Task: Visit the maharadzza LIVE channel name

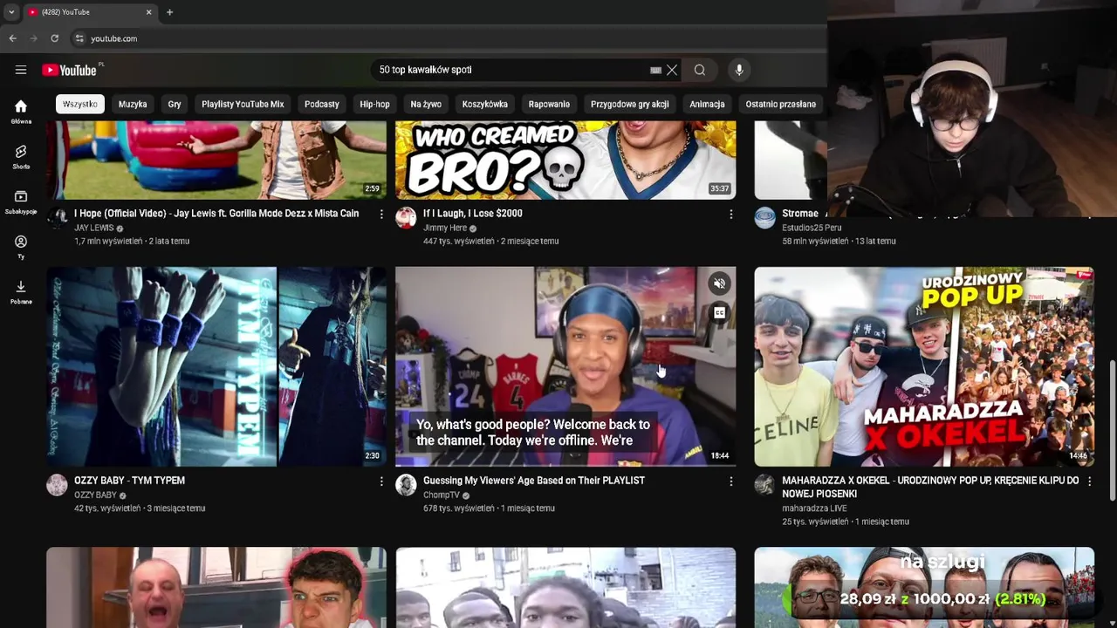Action: (814, 509)
